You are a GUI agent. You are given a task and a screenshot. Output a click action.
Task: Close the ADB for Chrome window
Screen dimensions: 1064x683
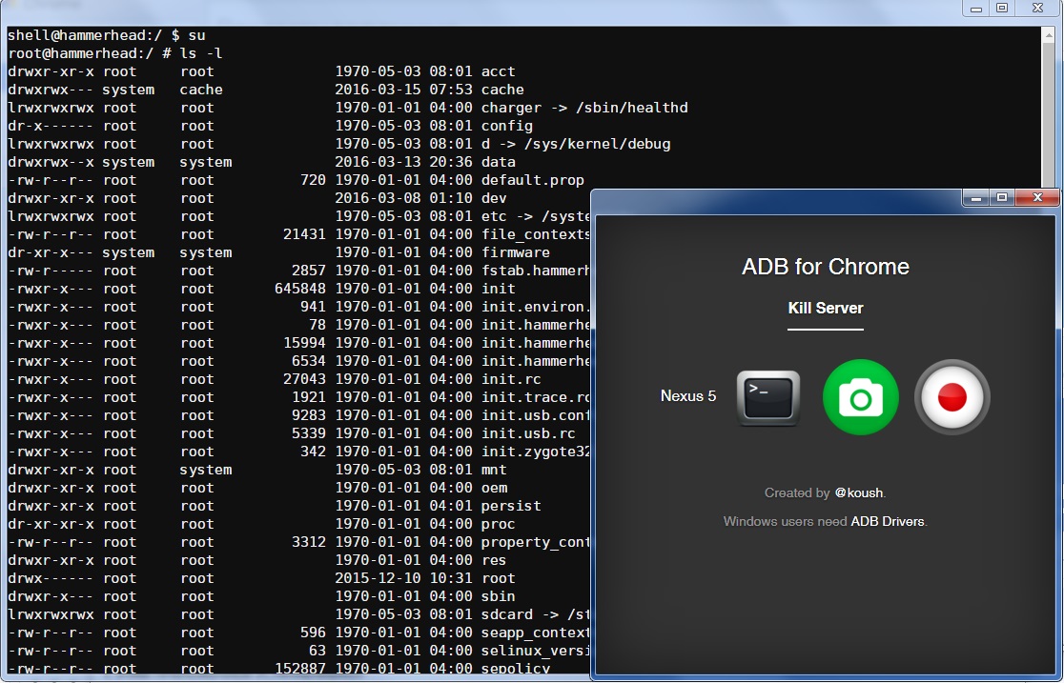coord(1035,197)
